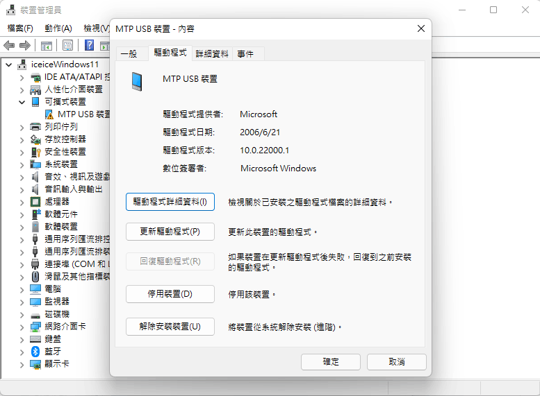Click the device icon in properties dialog
This screenshot has width=540, height=396.
137,81
